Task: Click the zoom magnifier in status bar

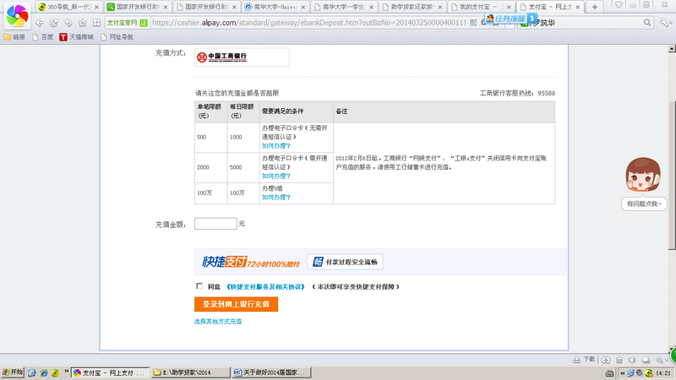Action: (x=660, y=360)
